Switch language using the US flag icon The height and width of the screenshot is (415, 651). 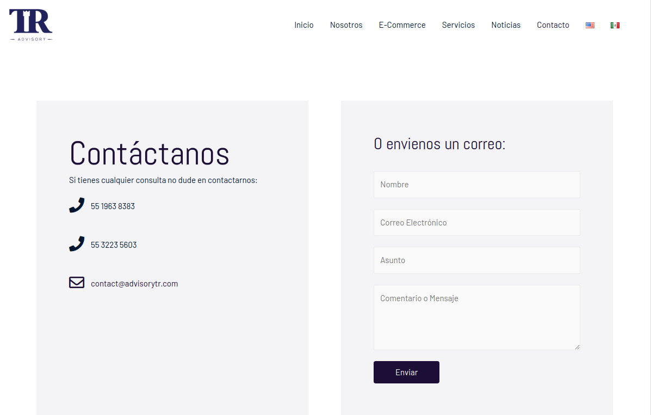[x=590, y=25]
